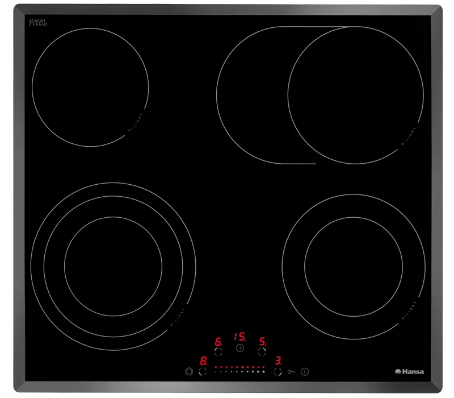Click the red heat display showing 3
Viewport: 454px width, 398px height.
(x=278, y=361)
